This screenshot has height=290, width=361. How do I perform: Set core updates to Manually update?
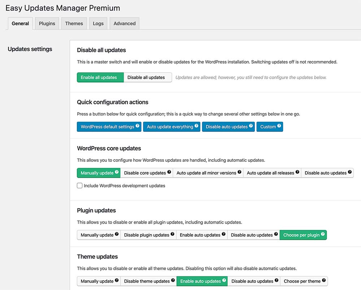[97, 173]
